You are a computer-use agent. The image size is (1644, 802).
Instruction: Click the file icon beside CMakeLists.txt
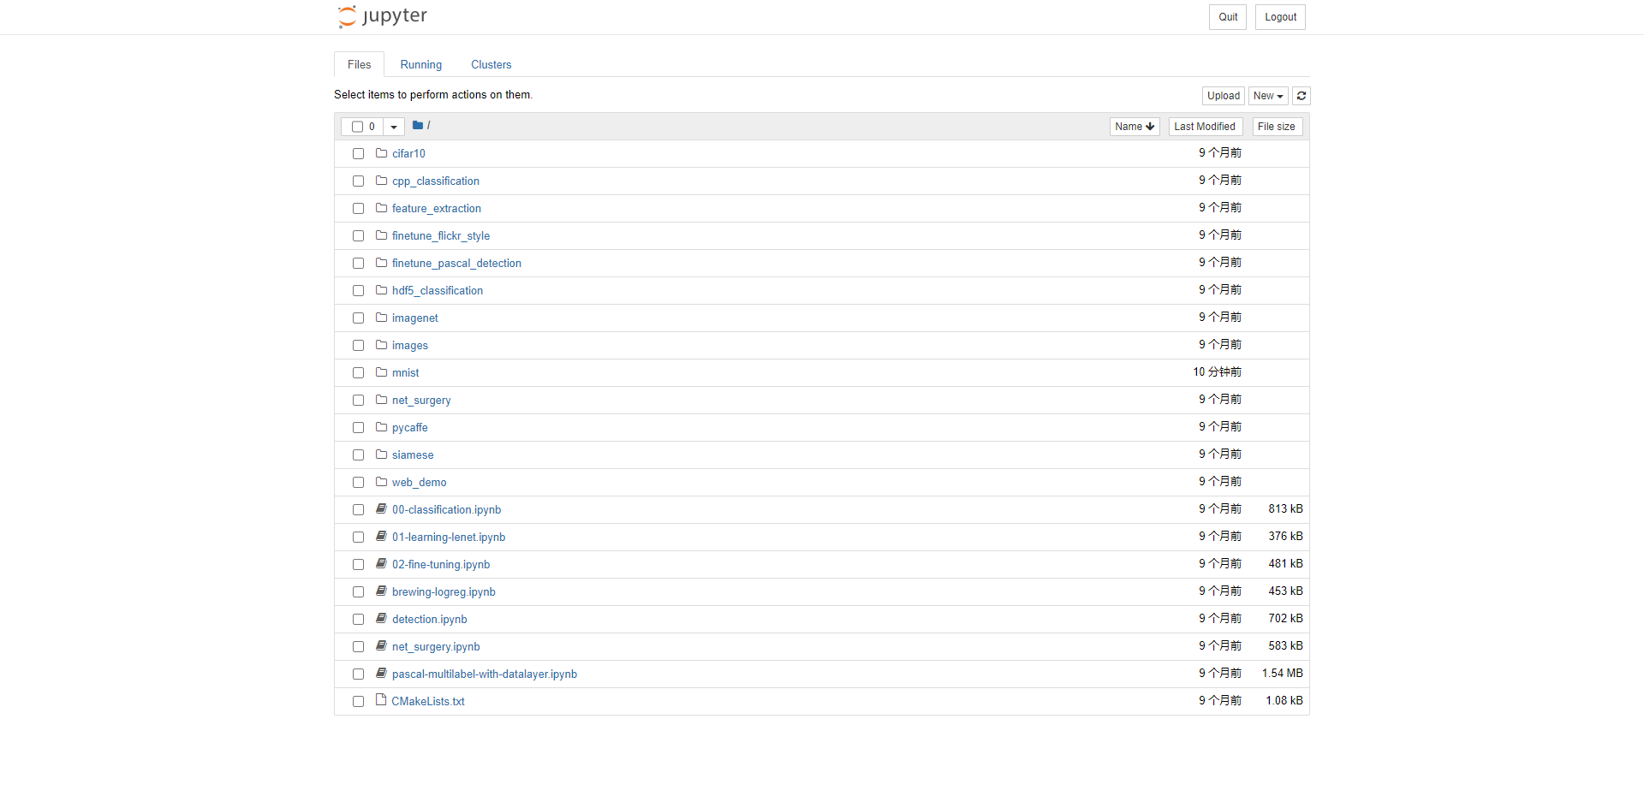point(381,700)
